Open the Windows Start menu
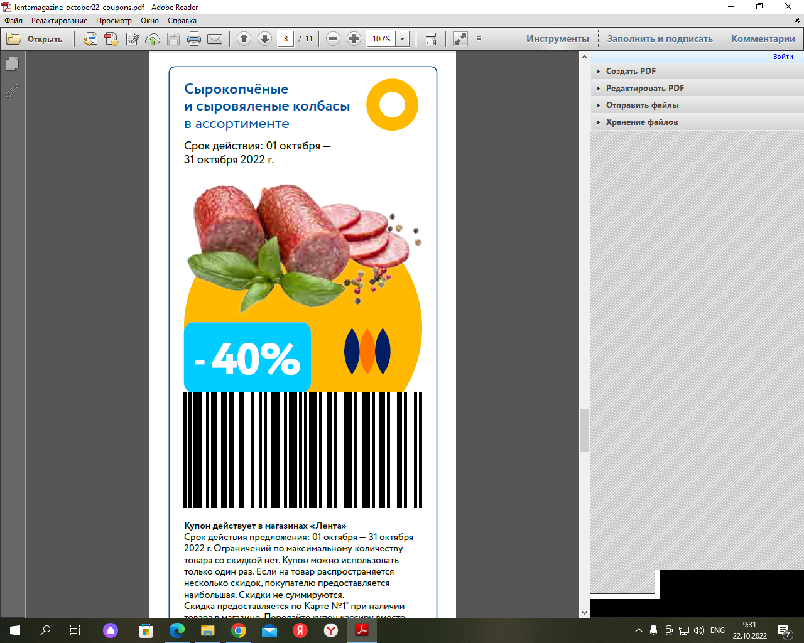Screen dimensions: 804x643 [x=15, y=630]
